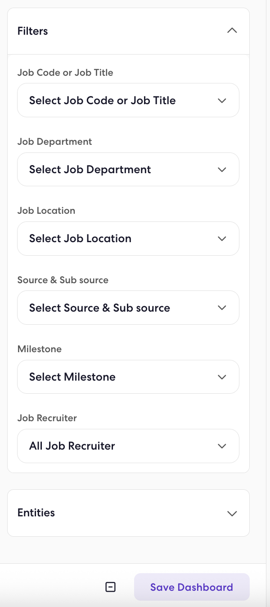
Task: Click the arrow icon in Job Code dropdown
Action: tap(222, 101)
